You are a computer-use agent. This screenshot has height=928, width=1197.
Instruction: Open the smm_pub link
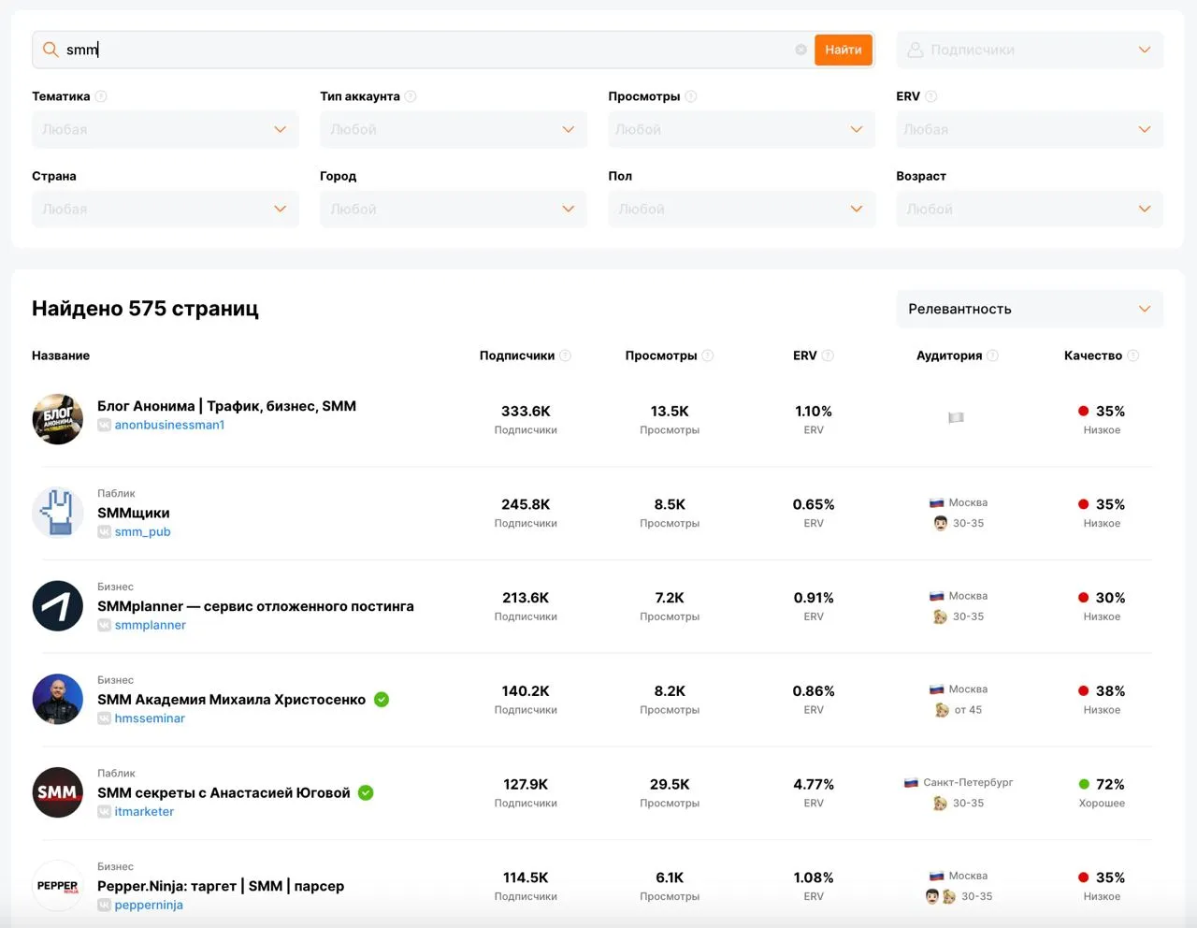pyautogui.click(x=142, y=531)
